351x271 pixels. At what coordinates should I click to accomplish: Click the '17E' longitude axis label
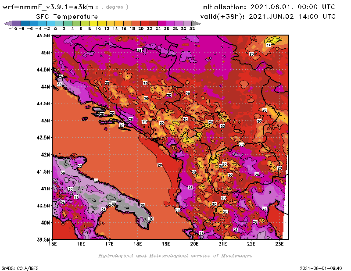[109, 244]
